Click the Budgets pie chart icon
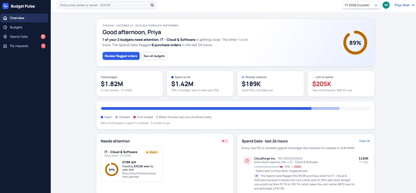 pyautogui.click(x=5, y=27)
